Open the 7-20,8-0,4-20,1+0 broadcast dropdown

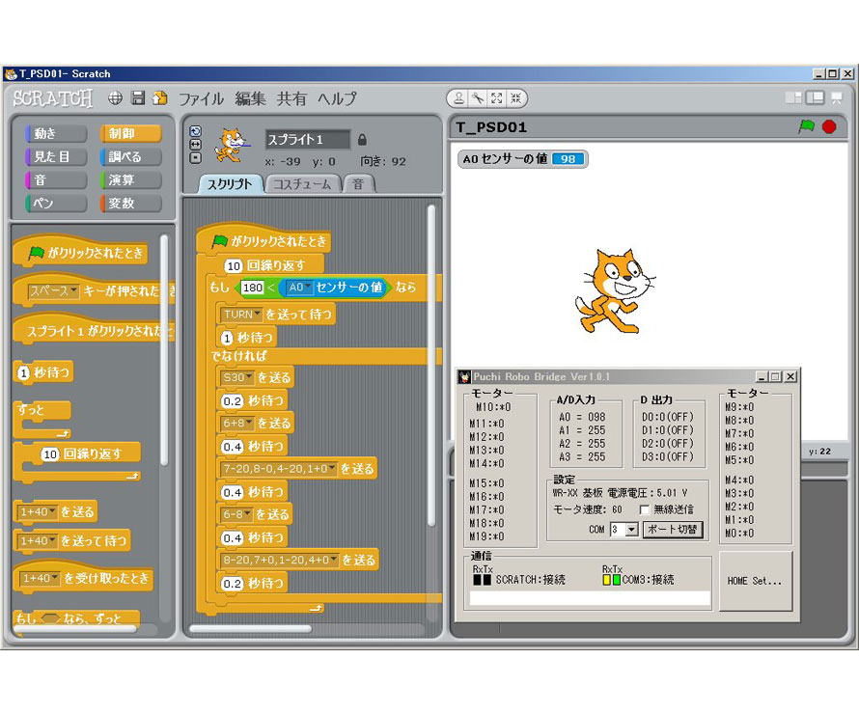click(279, 469)
